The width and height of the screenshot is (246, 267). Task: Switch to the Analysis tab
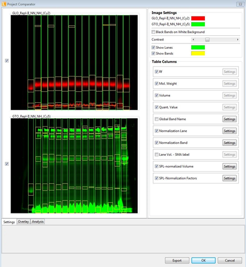(x=38, y=222)
